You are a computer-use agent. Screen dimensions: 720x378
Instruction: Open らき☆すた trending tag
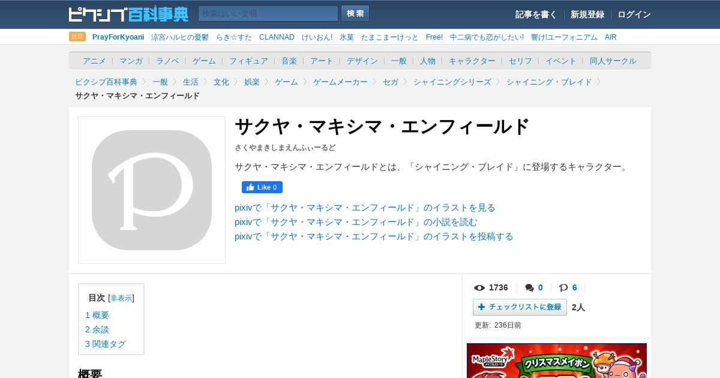(x=234, y=37)
